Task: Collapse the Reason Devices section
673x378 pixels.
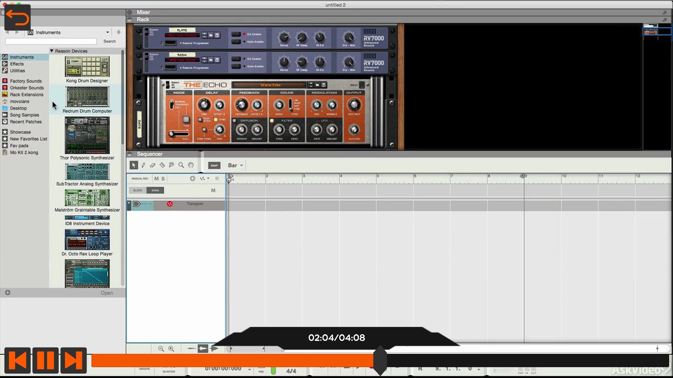Action: pos(52,51)
